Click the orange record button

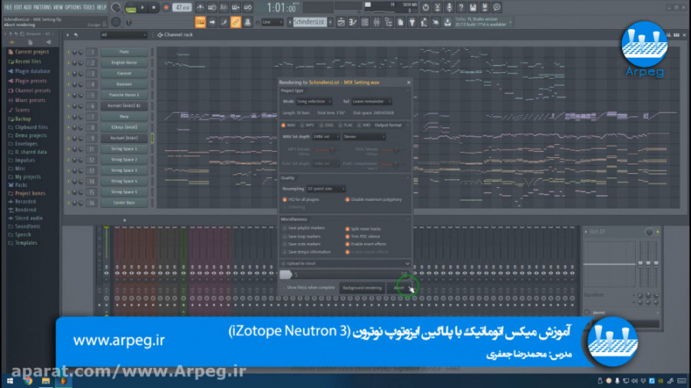coord(166,8)
